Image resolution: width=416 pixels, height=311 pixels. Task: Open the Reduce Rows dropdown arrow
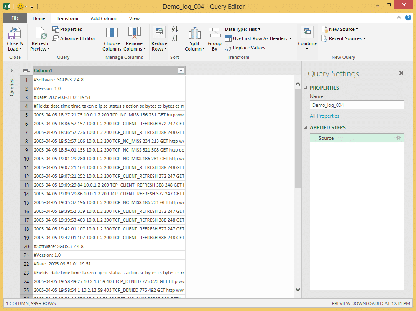tap(166, 49)
